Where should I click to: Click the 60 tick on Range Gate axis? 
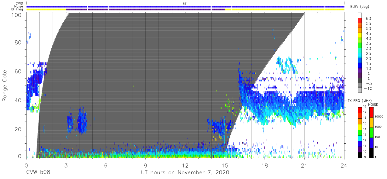(x=18, y=71)
